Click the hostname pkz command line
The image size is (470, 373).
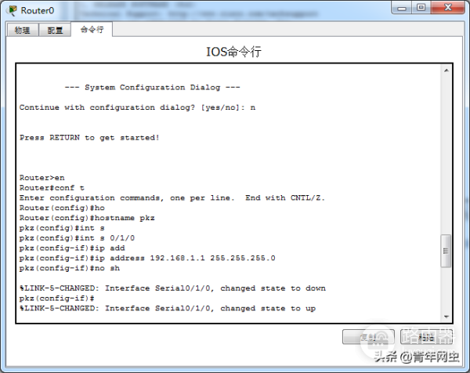87,218
